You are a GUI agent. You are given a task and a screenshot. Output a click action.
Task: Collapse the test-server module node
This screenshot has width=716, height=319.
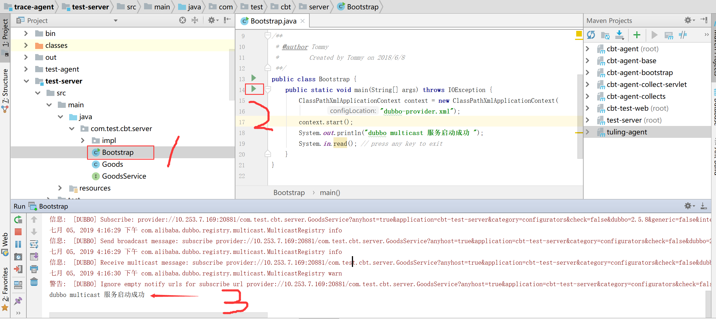click(x=26, y=81)
